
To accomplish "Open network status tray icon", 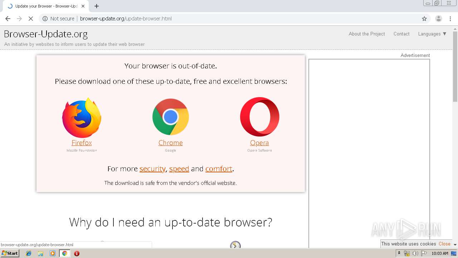I will (407, 253).
